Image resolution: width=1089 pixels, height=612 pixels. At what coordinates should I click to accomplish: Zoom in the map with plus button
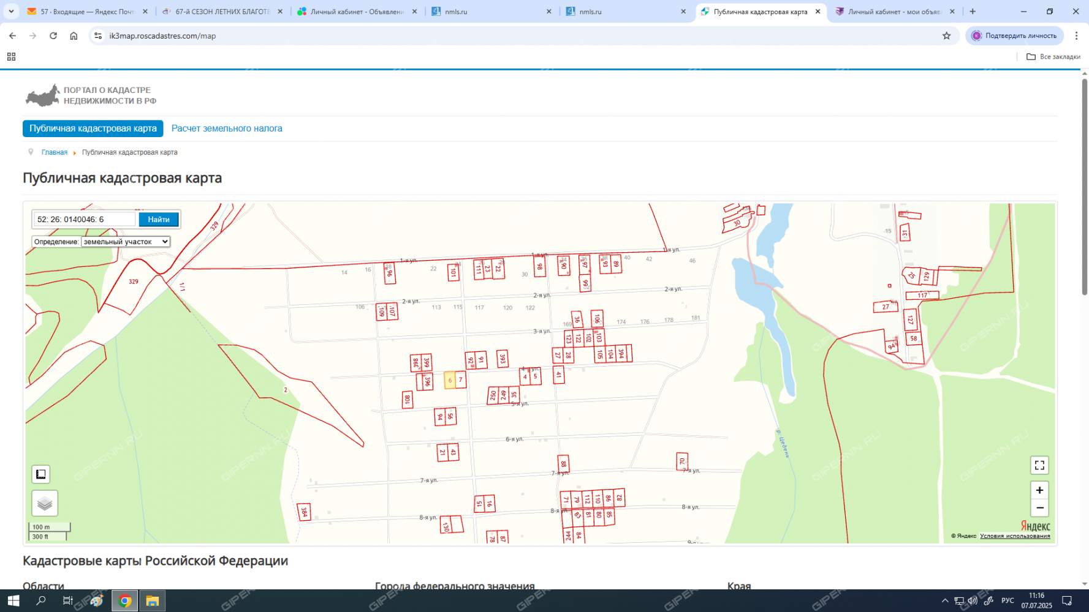(x=1039, y=490)
